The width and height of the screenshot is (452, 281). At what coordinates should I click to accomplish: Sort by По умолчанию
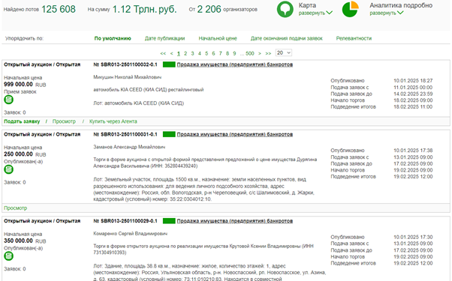coord(113,38)
